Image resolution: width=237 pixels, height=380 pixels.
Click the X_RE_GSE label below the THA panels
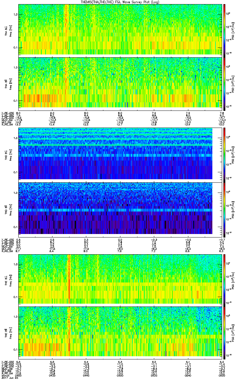(7, 113)
